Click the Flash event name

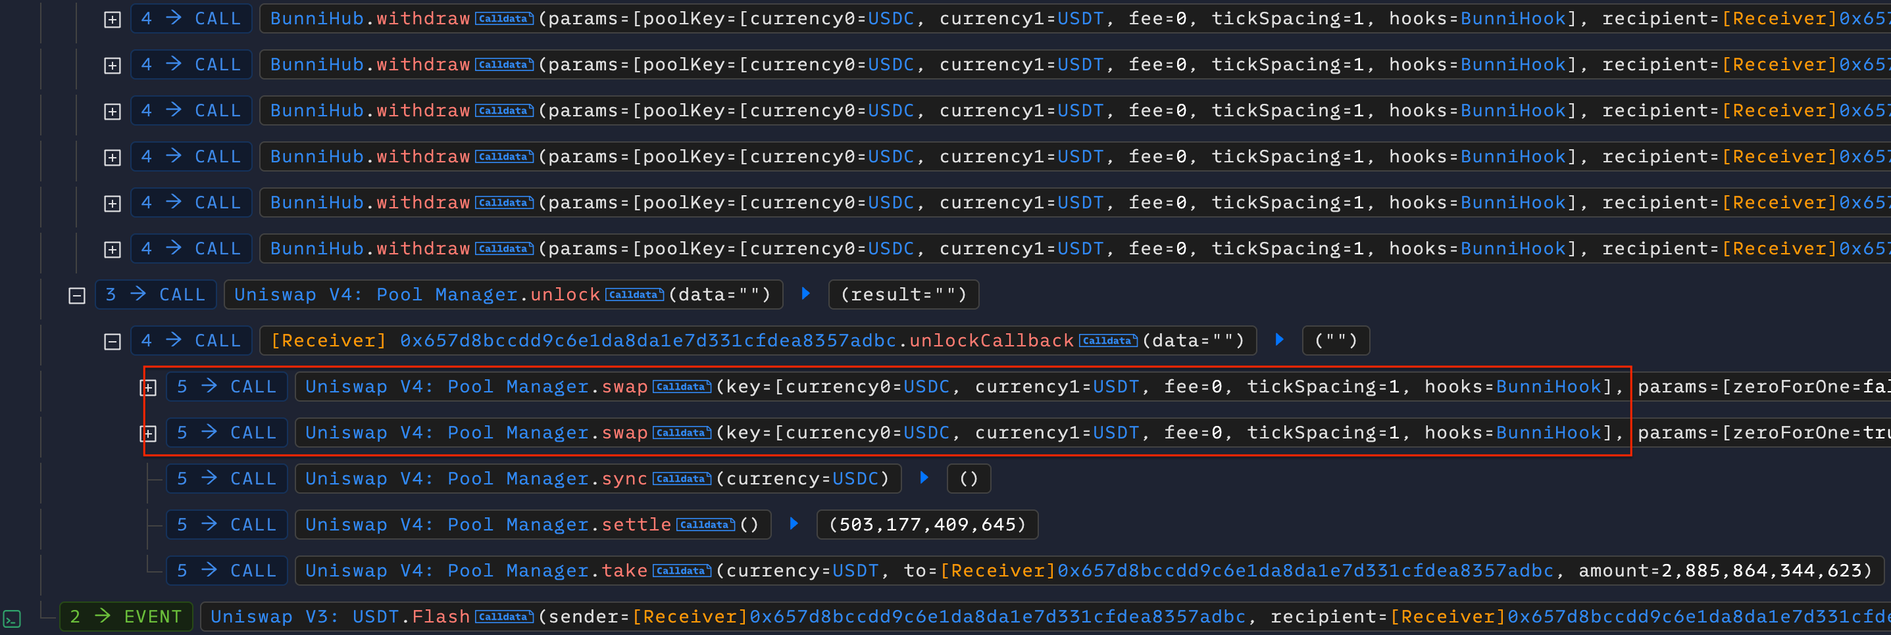441,617
